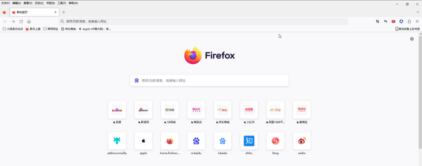Open the 百度 pinned shortcut tile
This screenshot has width=422, height=166.
tap(117, 110)
